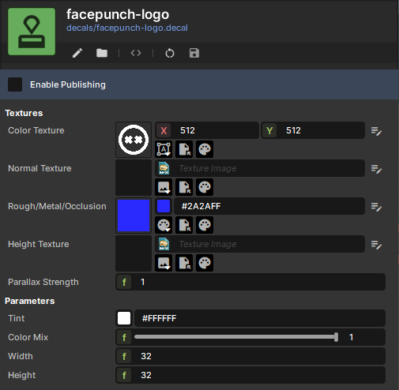399x390 pixels.
Task: Toggle the Enable Publishing checkbox
Action: click(x=15, y=84)
